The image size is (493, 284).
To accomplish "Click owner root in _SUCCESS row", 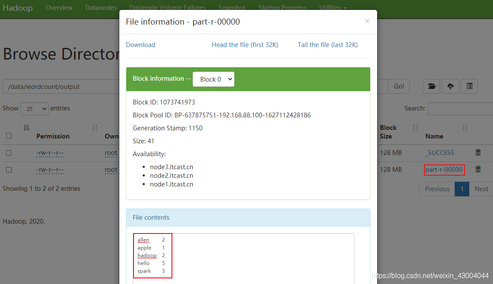I will pyautogui.click(x=111, y=153).
